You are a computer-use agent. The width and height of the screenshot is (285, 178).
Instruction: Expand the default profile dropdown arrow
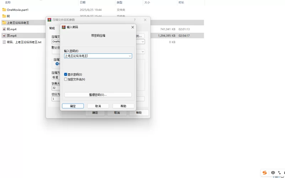tap(143, 52)
